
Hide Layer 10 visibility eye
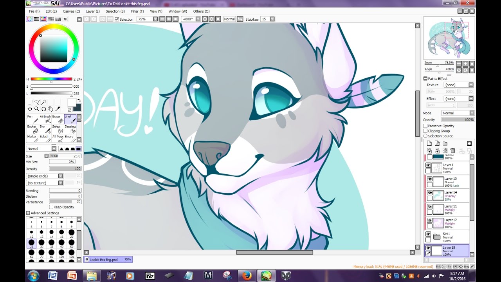[x=429, y=179]
